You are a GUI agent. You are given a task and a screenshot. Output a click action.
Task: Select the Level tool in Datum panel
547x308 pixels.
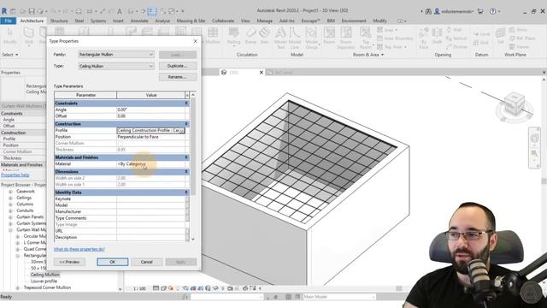point(482,34)
